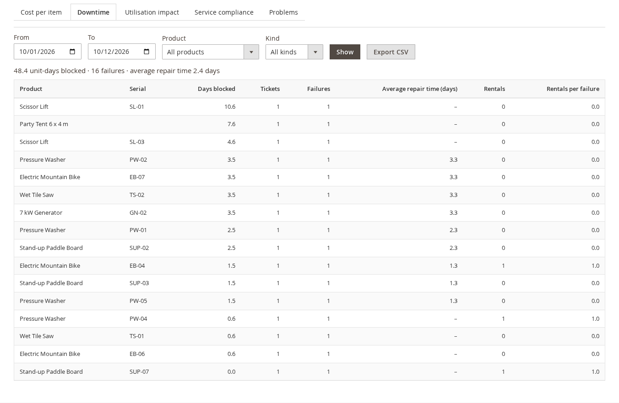The width and height of the screenshot is (619, 403).
Task: Click serial PW-01
Action: click(x=138, y=230)
